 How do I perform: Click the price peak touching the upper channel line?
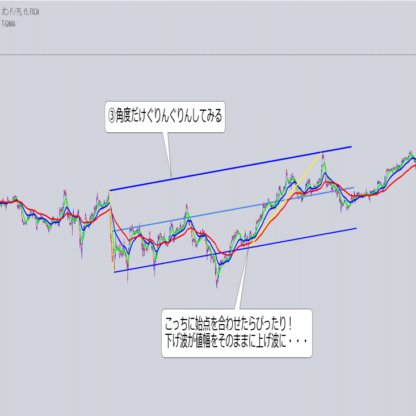pyautogui.click(x=323, y=153)
